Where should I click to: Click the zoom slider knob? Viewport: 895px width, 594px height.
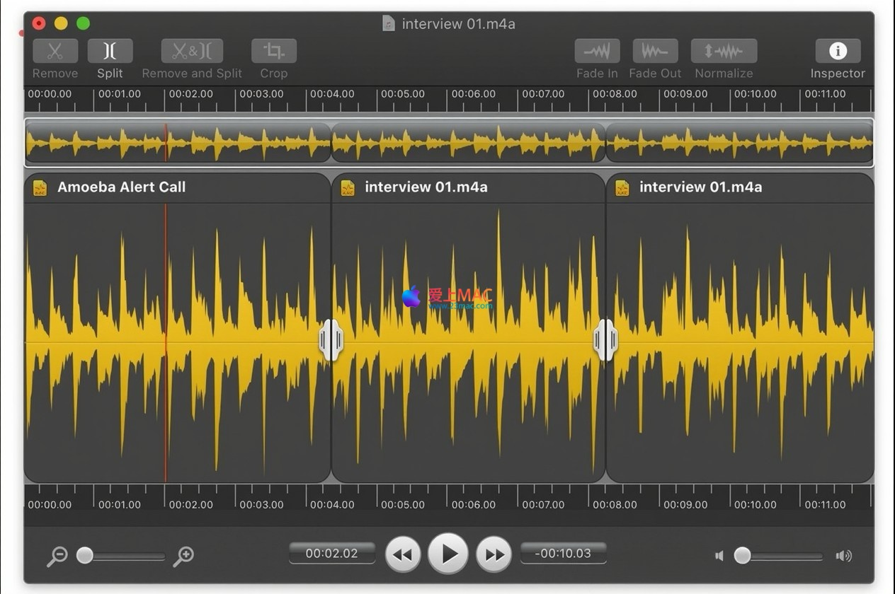(x=85, y=555)
